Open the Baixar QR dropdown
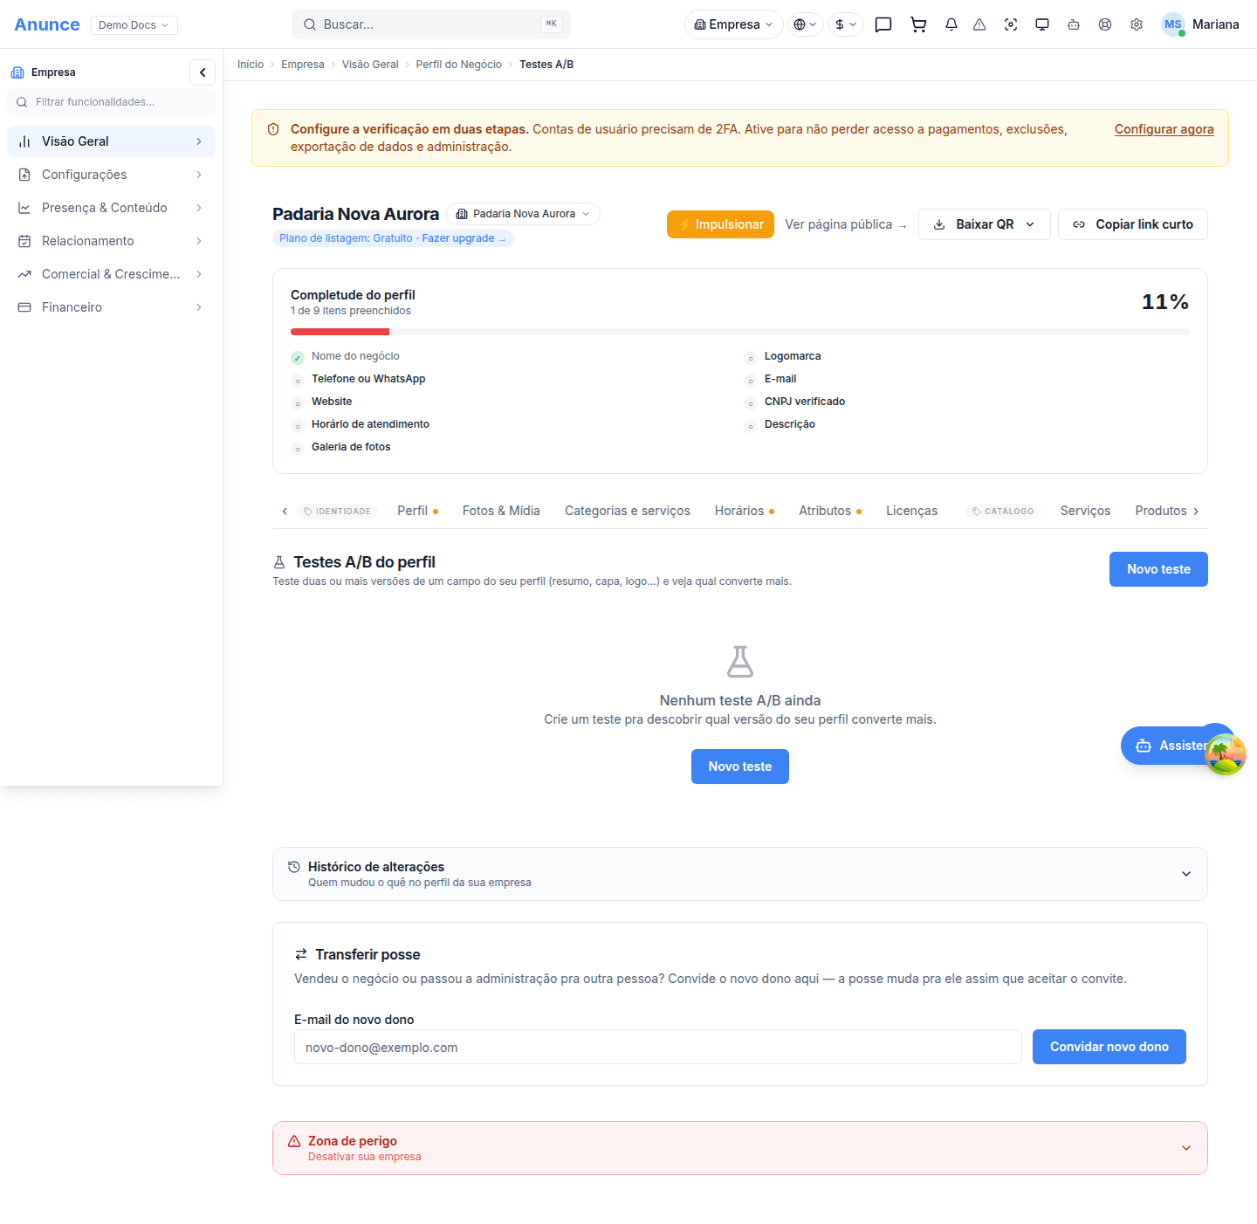Image resolution: width=1257 pixels, height=1224 pixels. pos(985,224)
